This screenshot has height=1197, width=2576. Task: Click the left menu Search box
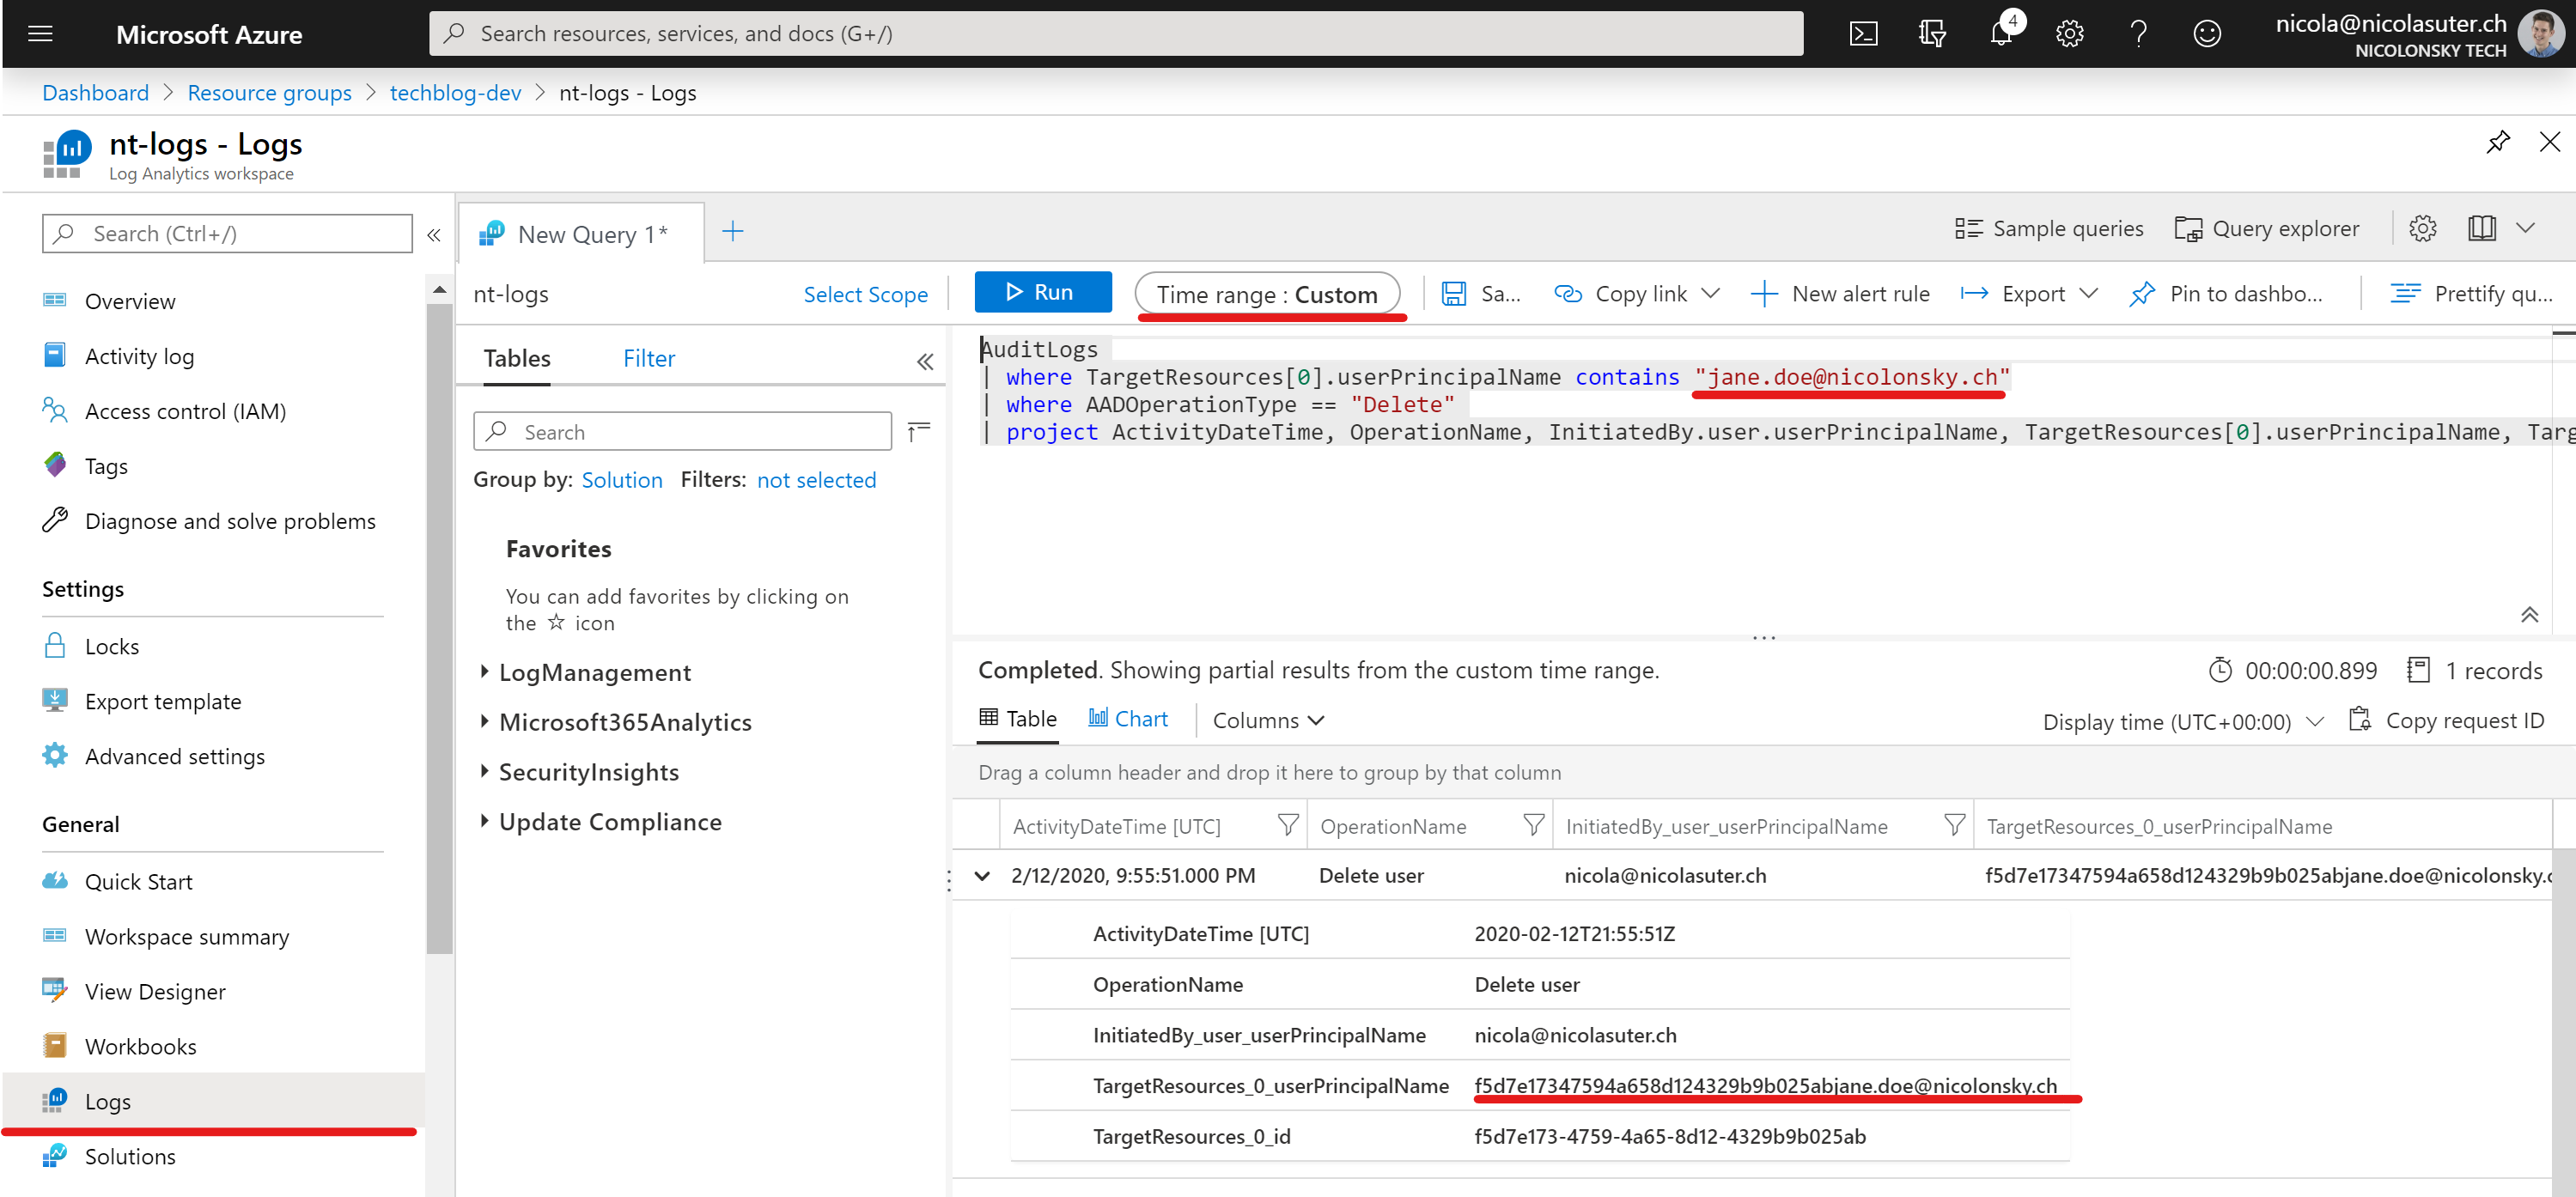[x=227, y=233]
